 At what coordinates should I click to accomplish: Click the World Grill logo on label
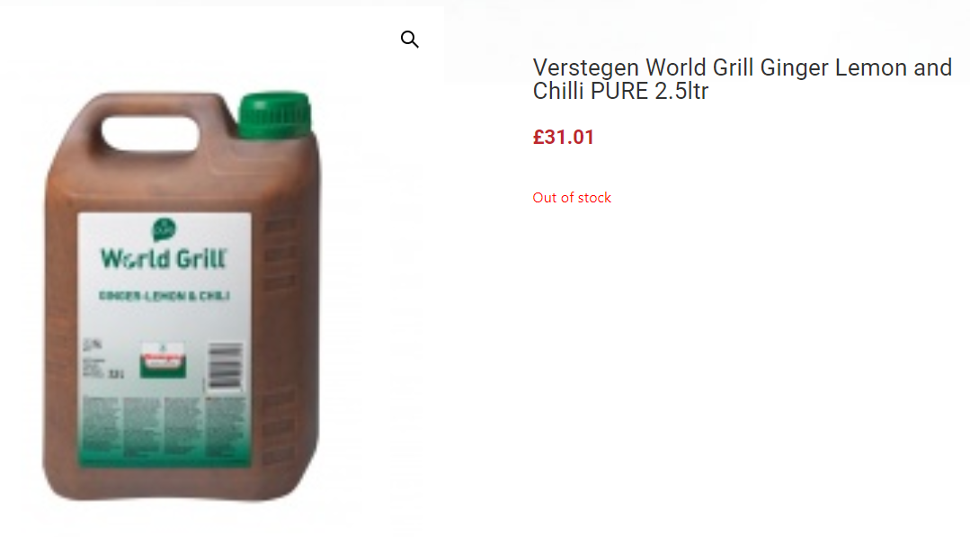[164, 258]
